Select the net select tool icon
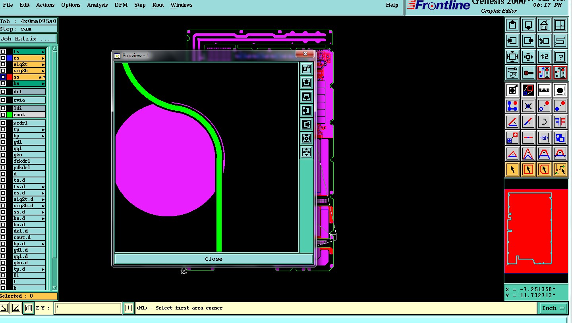 560,169
